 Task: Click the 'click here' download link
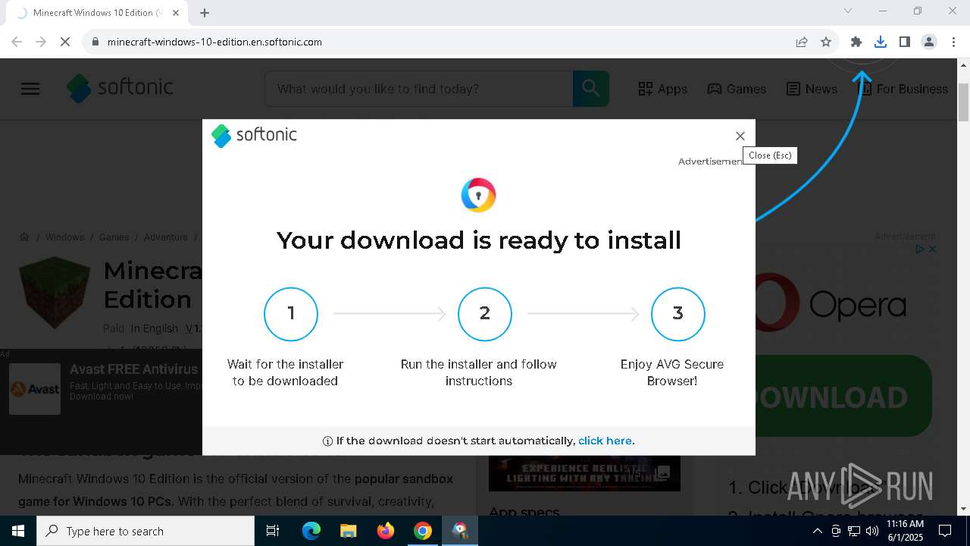[605, 441]
